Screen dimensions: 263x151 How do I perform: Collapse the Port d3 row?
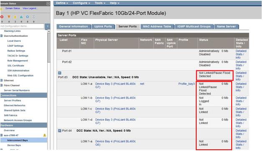tap(60, 73)
